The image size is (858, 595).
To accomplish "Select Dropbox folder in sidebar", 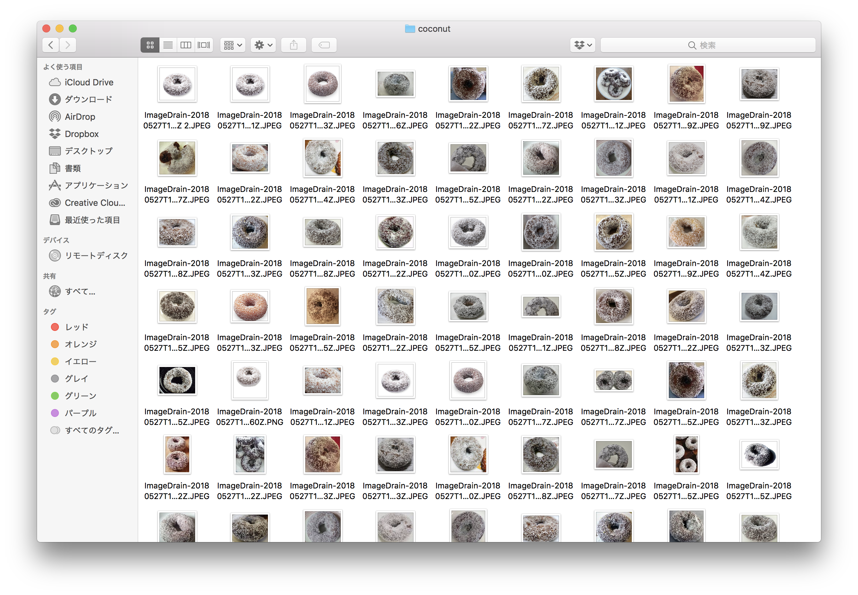I will pyautogui.click(x=82, y=134).
